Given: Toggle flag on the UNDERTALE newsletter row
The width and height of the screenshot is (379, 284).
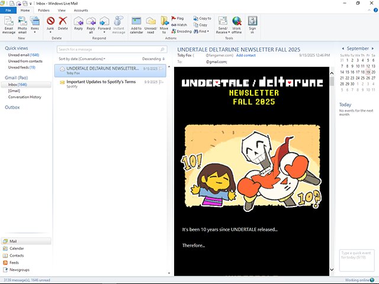Looking at the screenshot, I should pyautogui.click(x=161, y=69).
